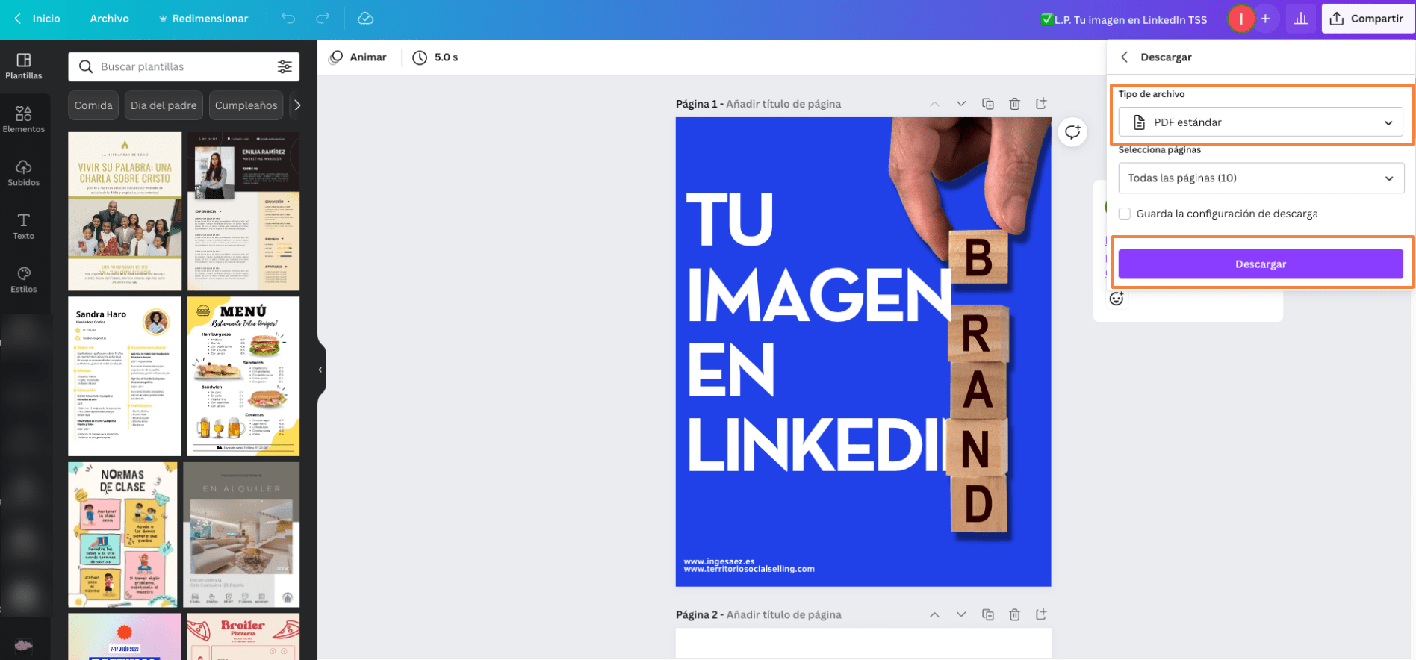
Task: Add new page after Página 1
Action: point(1041,104)
